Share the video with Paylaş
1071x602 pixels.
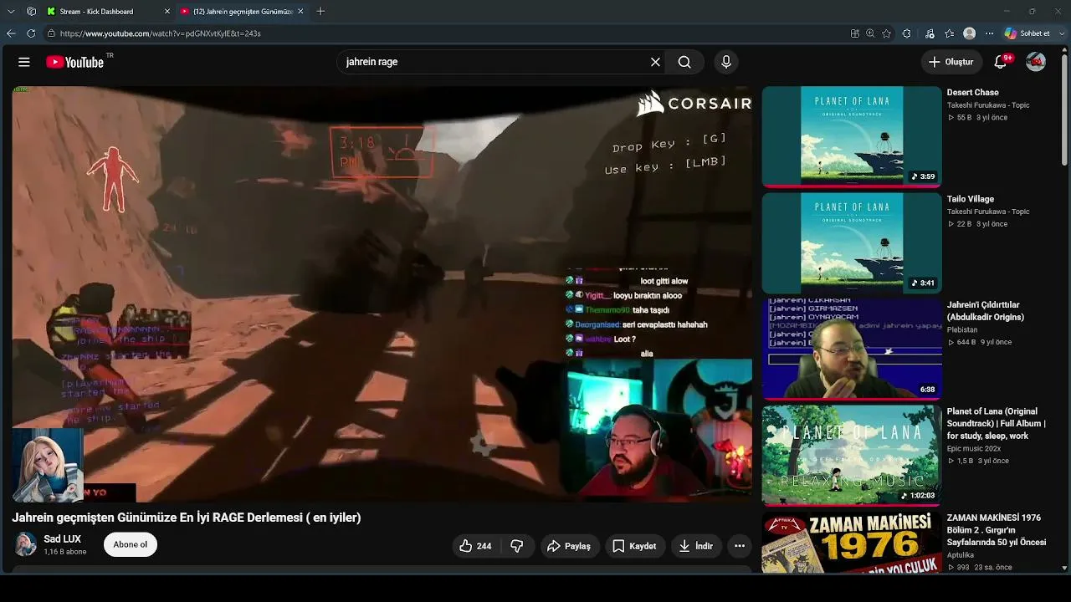570,546
